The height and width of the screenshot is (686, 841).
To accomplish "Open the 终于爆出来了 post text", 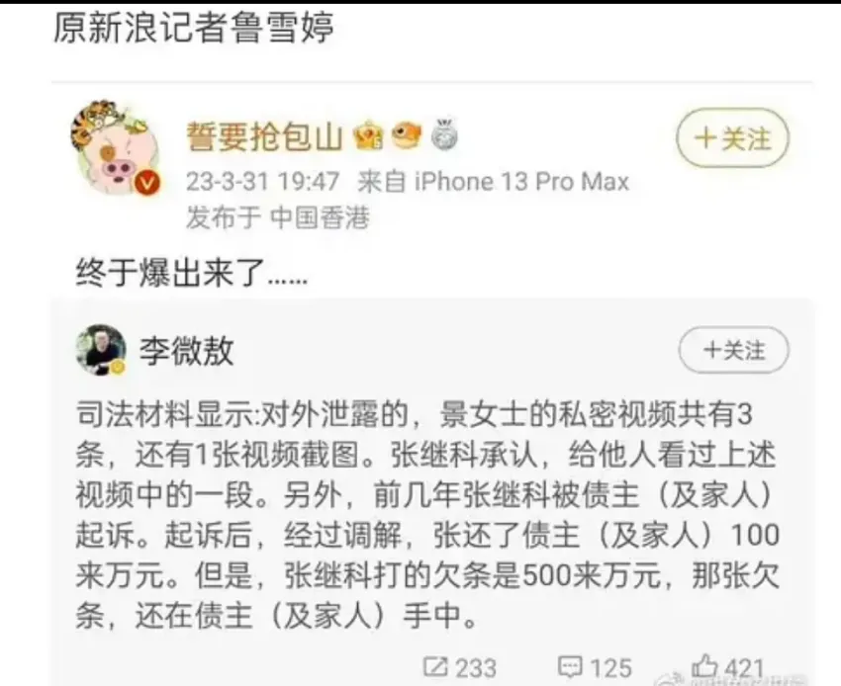I will tap(192, 274).
